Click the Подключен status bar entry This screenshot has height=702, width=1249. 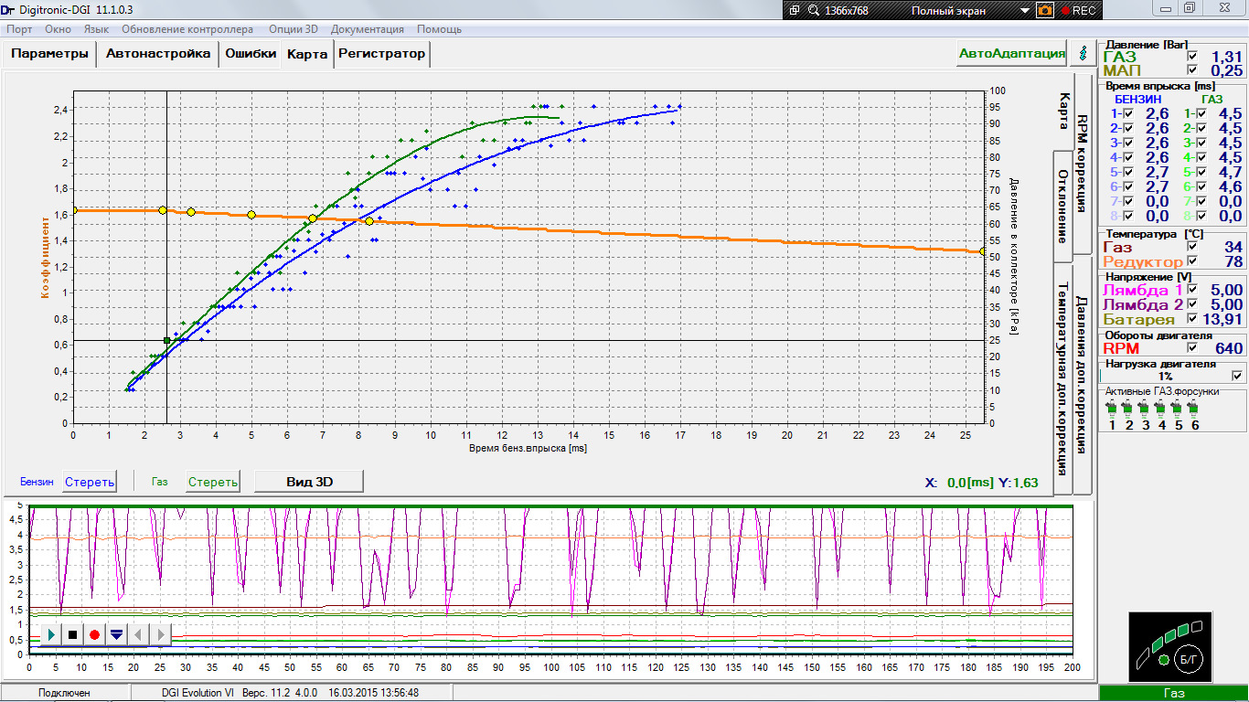click(64, 693)
